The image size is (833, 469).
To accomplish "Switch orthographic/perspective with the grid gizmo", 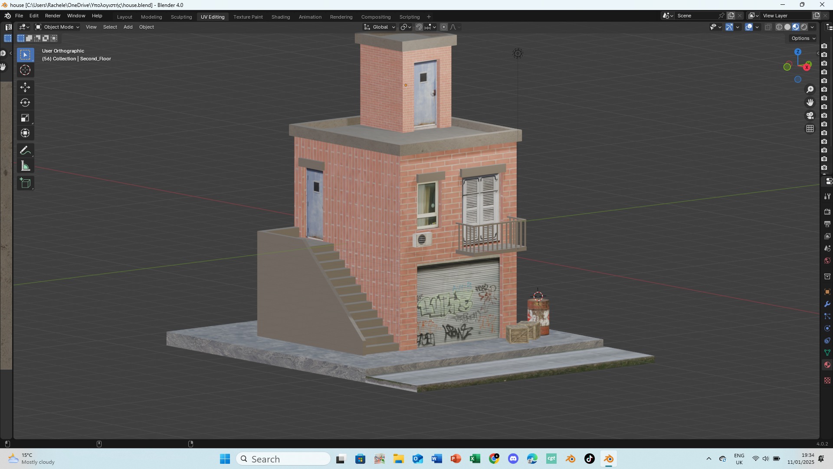I will click(x=810, y=129).
